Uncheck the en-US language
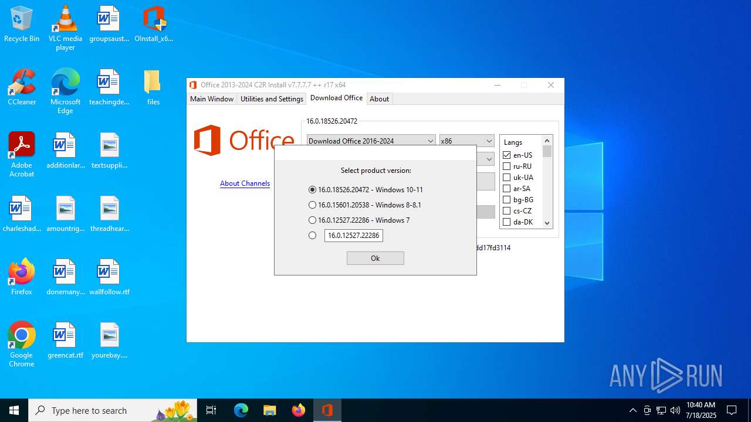Screen dimensions: 751x422 507,155
